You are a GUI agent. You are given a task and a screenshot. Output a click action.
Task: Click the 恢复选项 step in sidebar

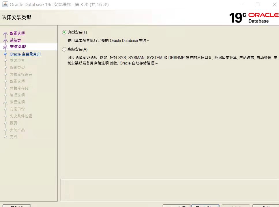(x=17, y=102)
